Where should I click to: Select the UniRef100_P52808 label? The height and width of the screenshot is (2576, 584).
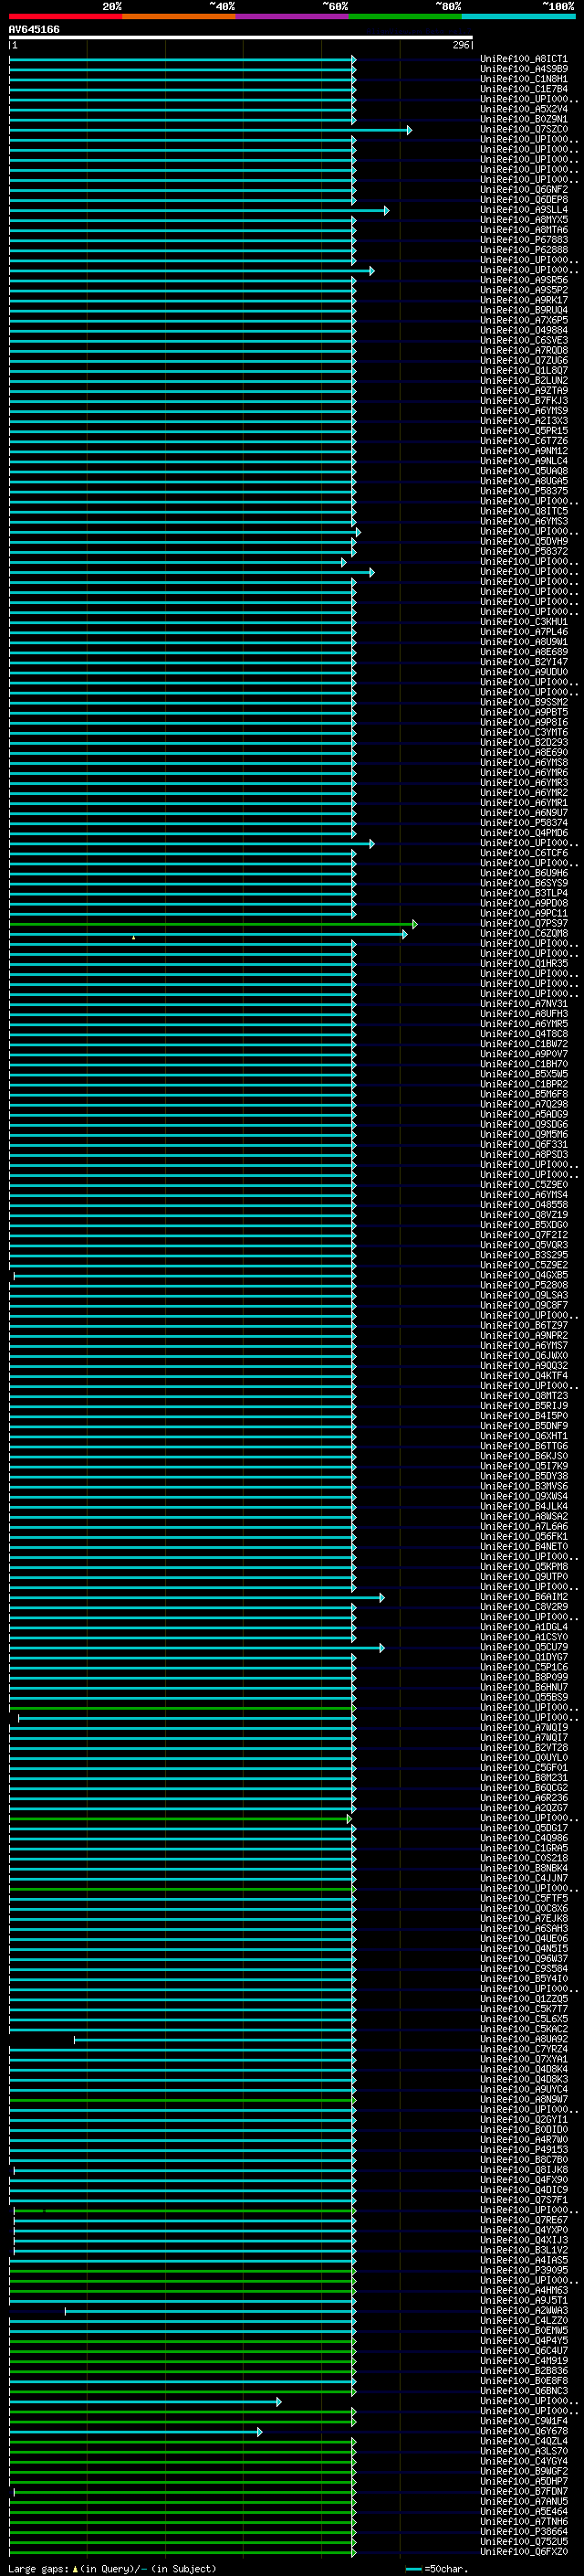(523, 1286)
